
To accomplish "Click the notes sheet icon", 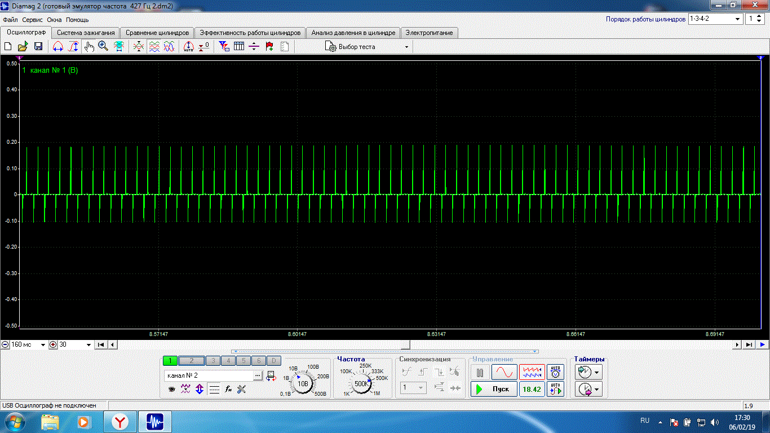I will coord(285,47).
